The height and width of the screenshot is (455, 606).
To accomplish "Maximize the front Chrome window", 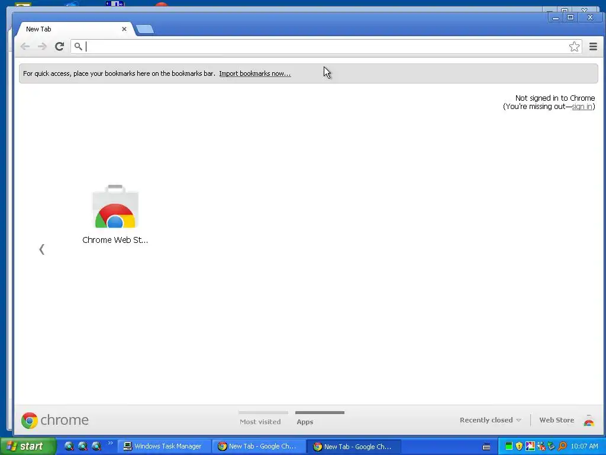I will (570, 17).
